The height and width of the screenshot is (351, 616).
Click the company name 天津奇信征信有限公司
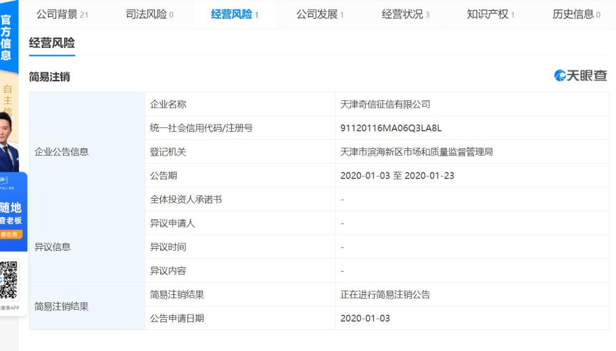click(385, 105)
